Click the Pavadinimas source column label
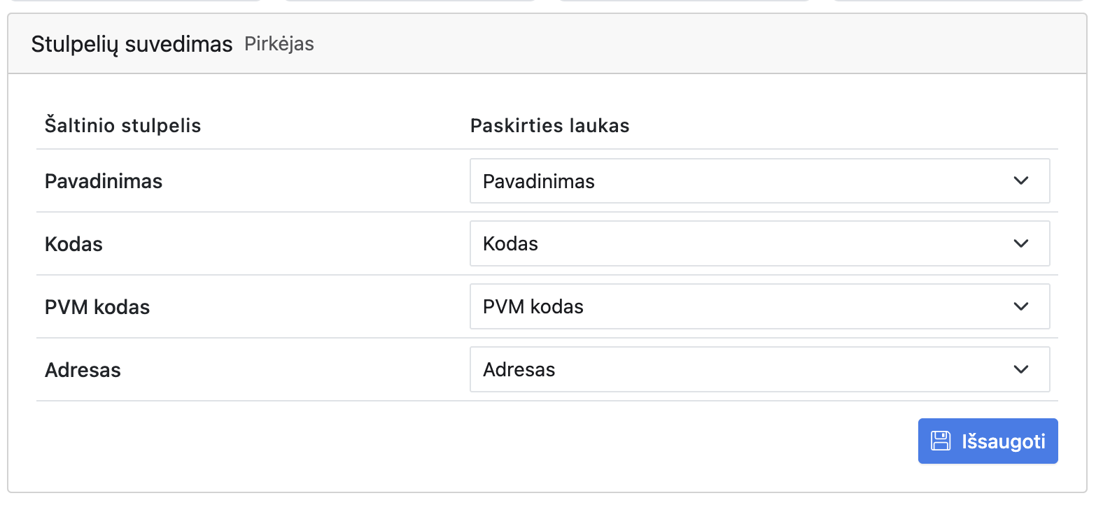The height and width of the screenshot is (505, 1096). (104, 181)
